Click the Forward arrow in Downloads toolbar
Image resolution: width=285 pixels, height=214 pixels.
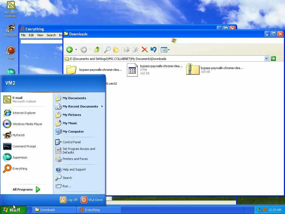(x=83, y=50)
